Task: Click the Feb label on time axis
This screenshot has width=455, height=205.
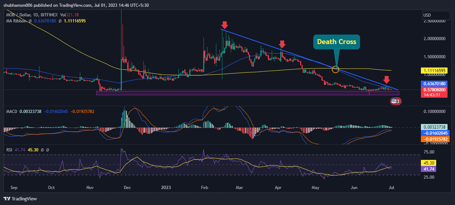Action: tap(204, 187)
